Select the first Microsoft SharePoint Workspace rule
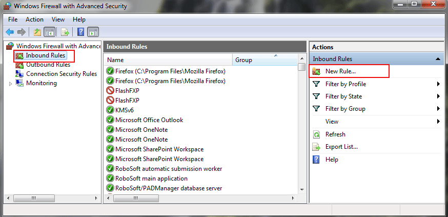448x217 pixels. (x=159, y=149)
